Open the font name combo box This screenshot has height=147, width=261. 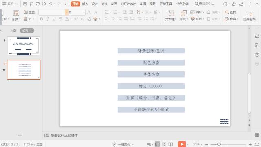point(53,12)
